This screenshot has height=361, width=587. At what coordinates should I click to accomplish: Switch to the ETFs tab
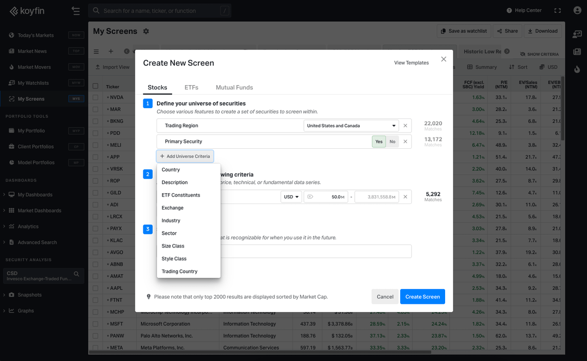pos(191,88)
